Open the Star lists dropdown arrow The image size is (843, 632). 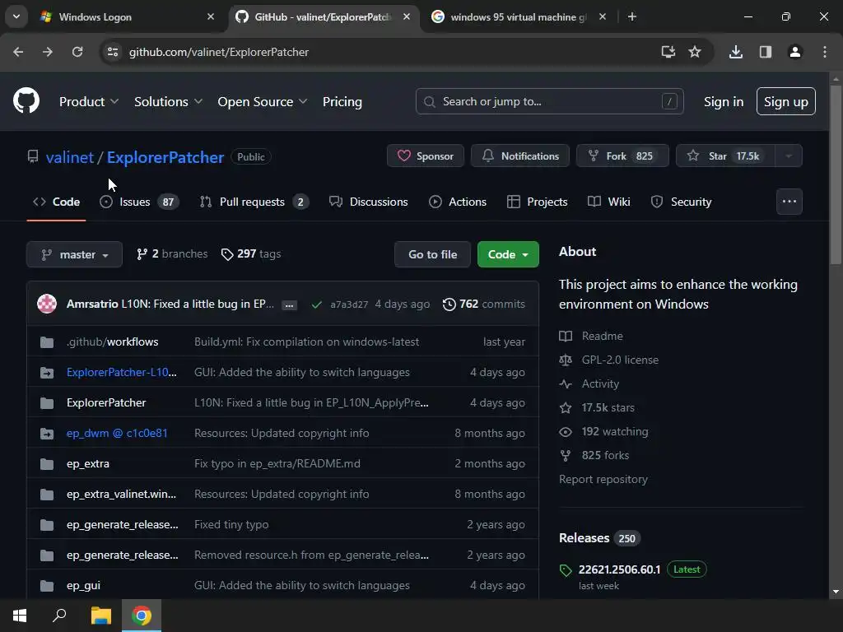789,156
